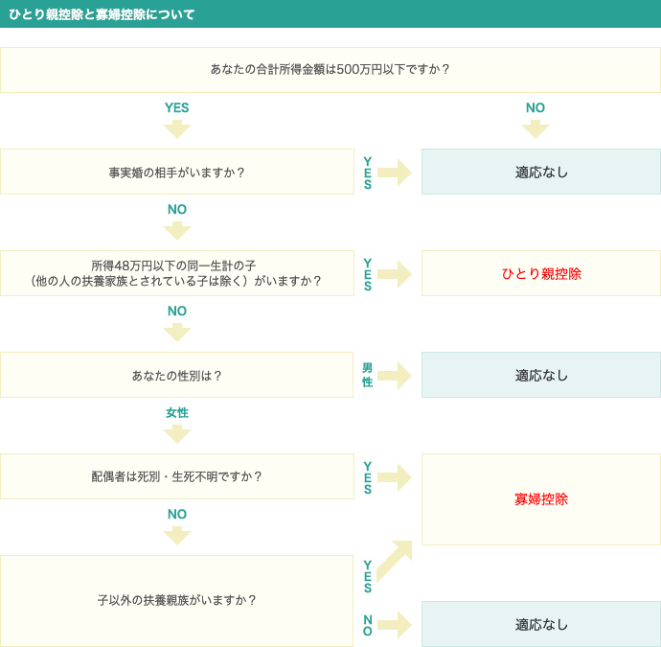Image resolution: width=661 pixels, height=647 pixels.
Task: Click the bottom-most 適応なし result box
Action: (x=541, y=625)
